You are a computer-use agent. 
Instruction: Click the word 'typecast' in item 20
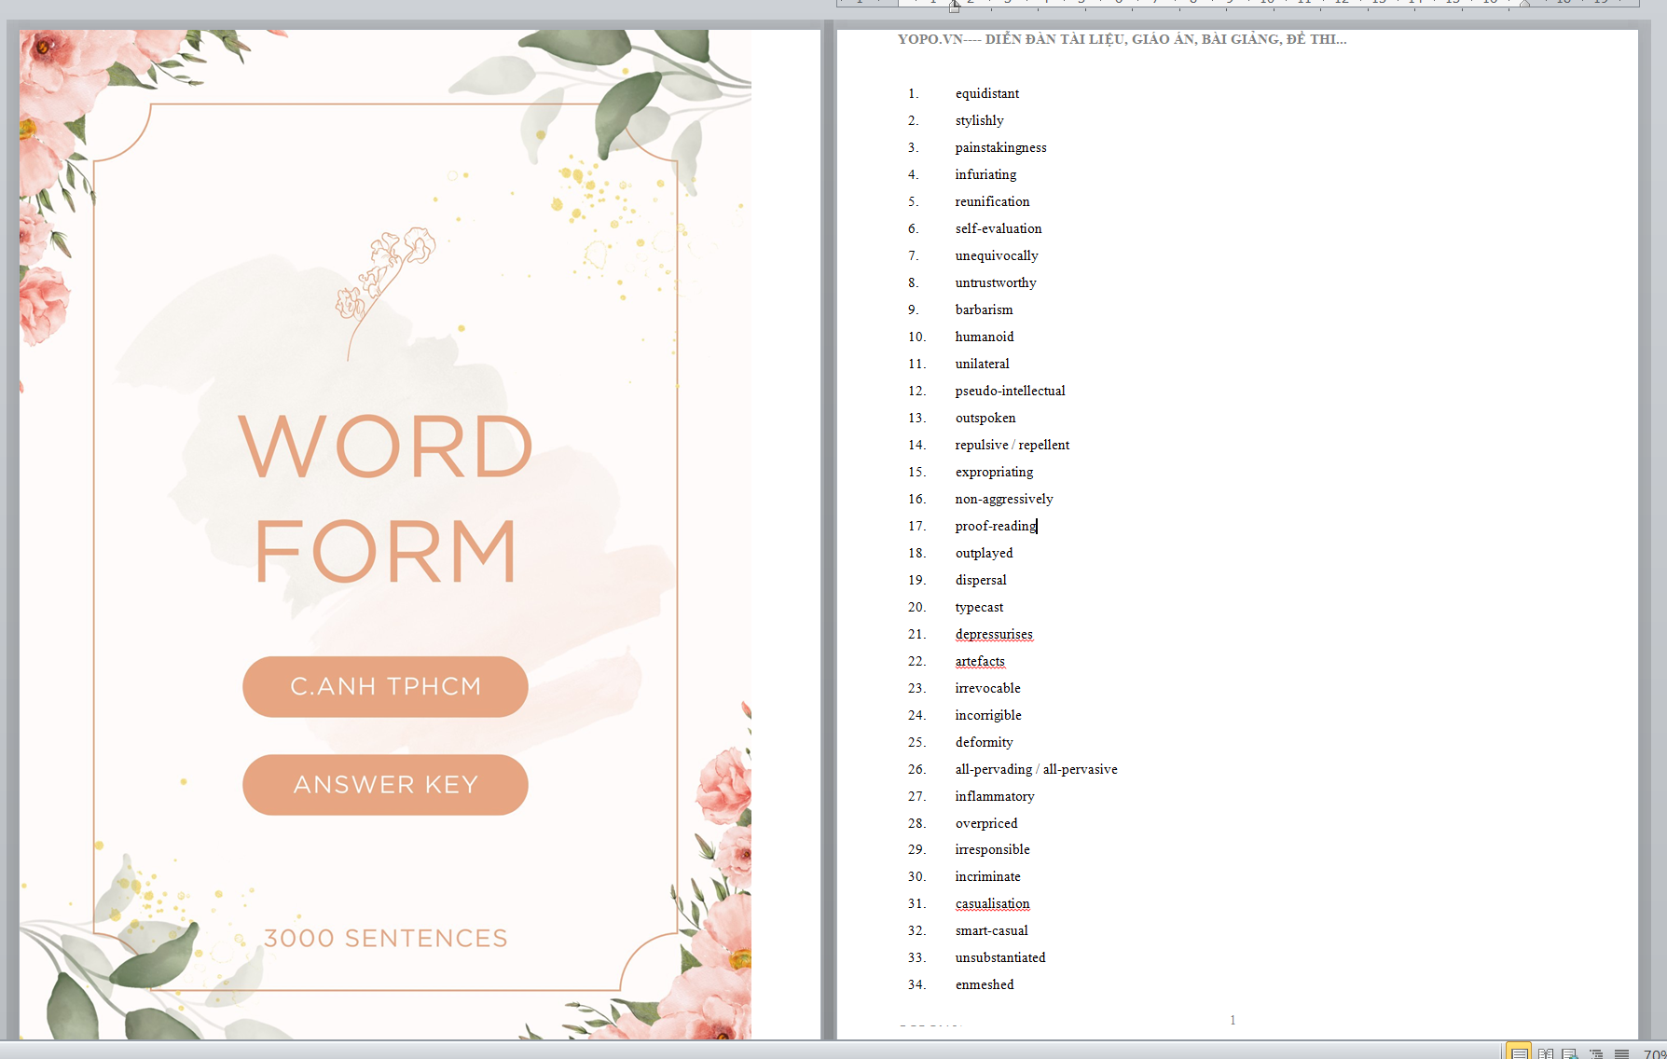(x=979, y=607)
